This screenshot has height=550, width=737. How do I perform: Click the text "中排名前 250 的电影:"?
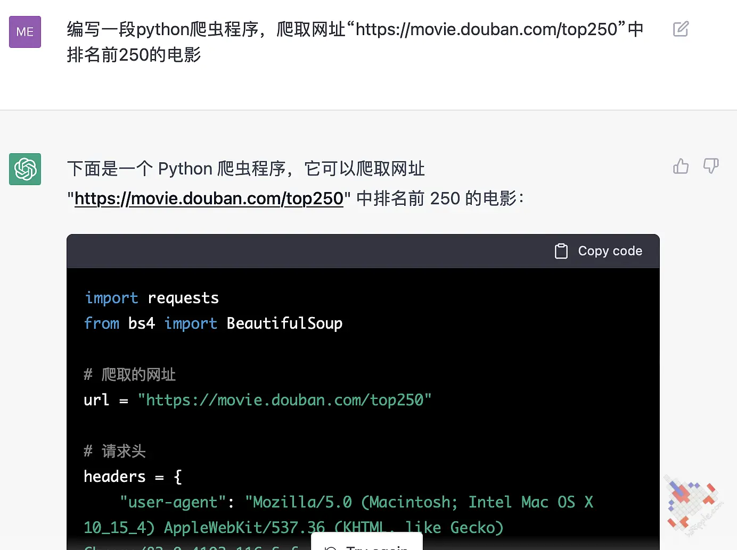point(440,198)
